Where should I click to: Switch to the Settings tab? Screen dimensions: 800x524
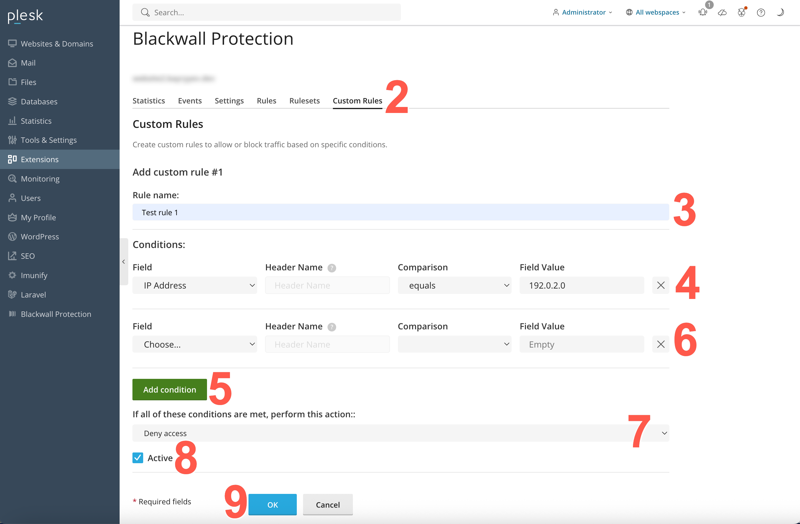(229, 101)
